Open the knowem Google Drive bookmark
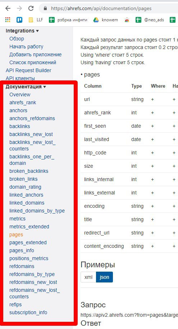 pyautogui.click(x=106, y=20)
